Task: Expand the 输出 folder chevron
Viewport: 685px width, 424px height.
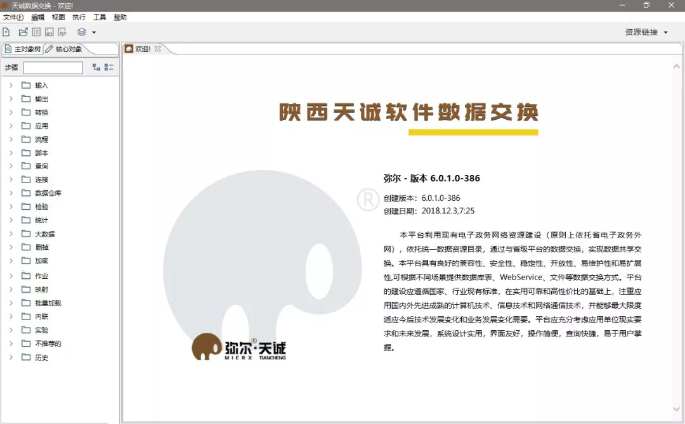Action: [11, 99]
